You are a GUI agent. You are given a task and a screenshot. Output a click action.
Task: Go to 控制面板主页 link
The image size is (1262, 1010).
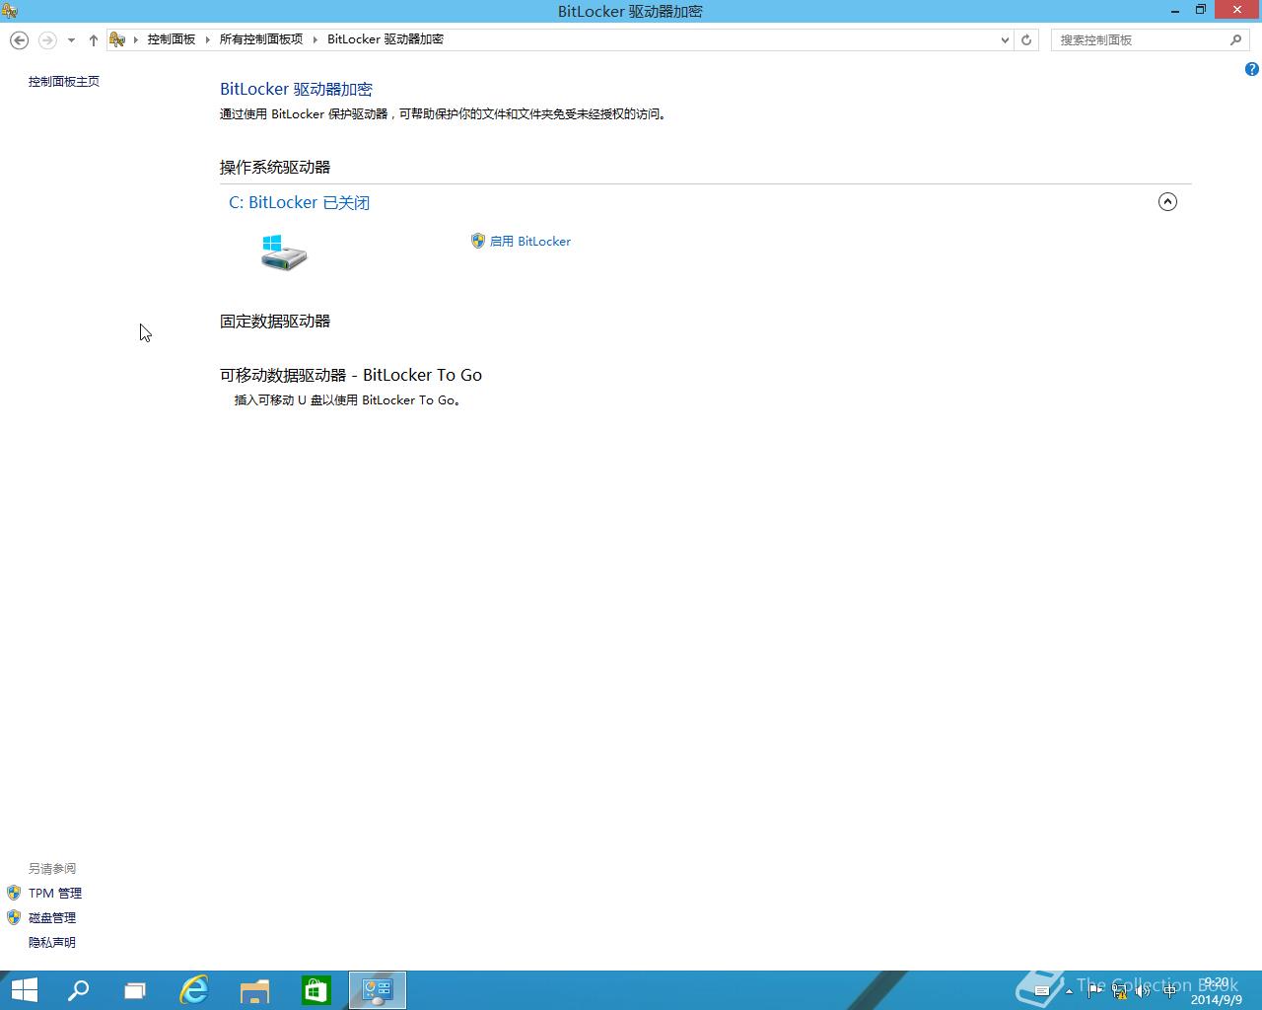[x=64, y=82]
